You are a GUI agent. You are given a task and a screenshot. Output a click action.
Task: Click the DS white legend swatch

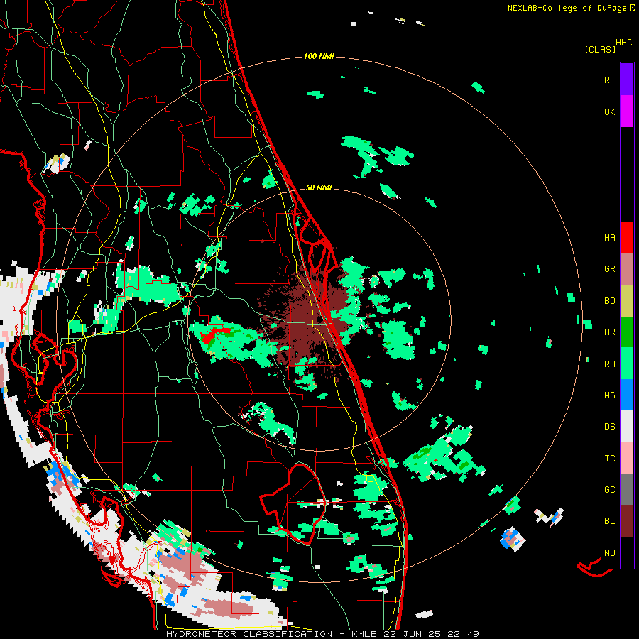[x=627, y=426]
